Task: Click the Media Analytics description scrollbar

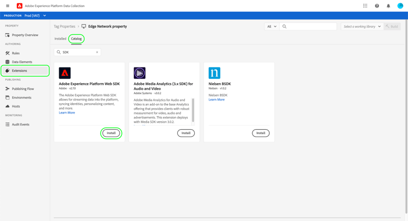Action: 193,110
